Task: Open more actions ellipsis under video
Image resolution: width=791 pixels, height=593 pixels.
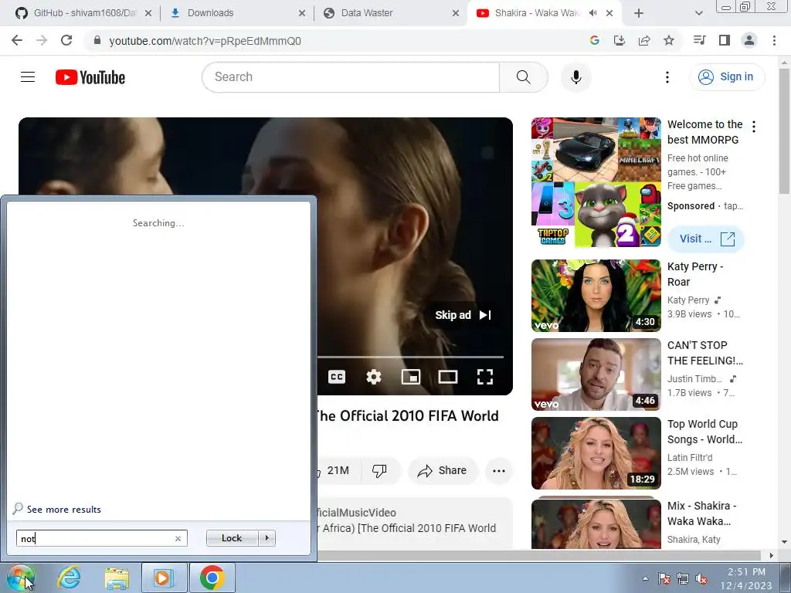Action: pos(499,470)
